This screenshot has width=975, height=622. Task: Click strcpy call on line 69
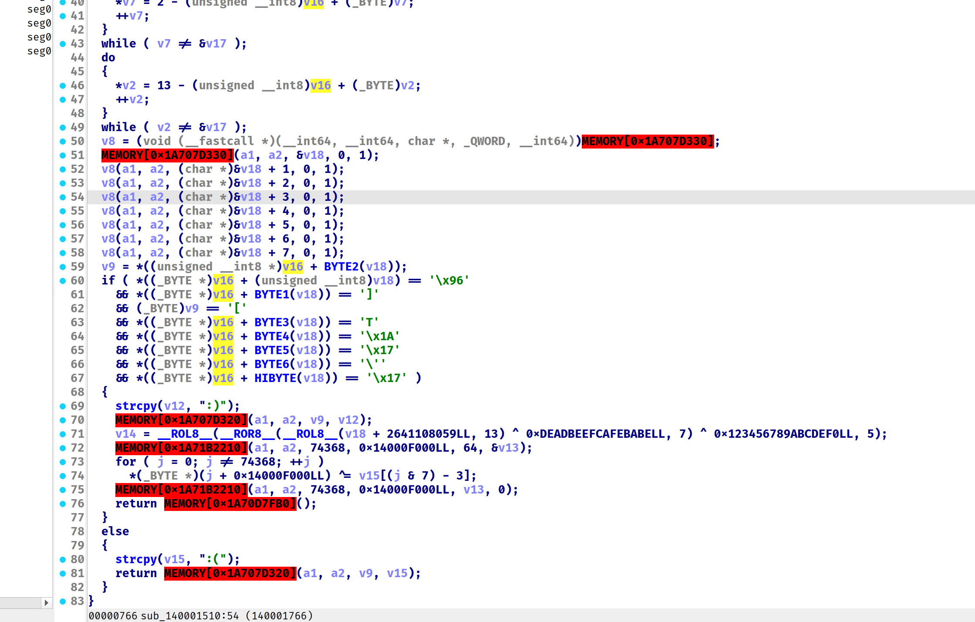pos(136,406)
